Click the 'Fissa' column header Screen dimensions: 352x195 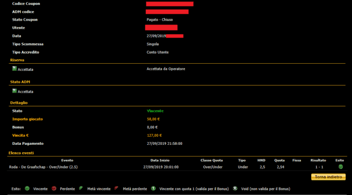click(297, 160)
